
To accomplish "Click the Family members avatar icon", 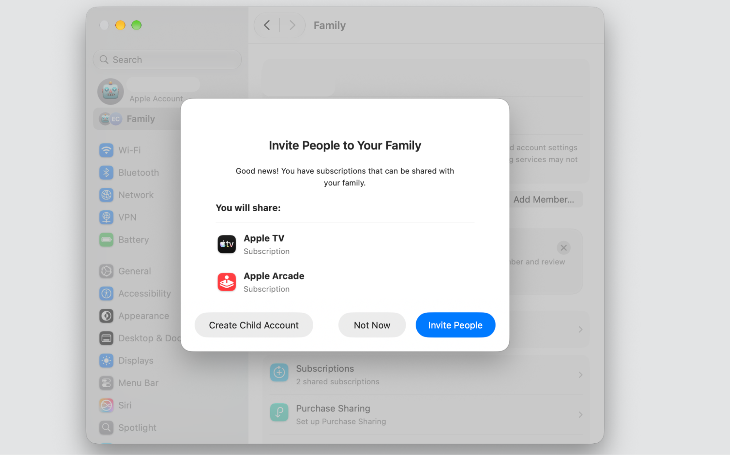I will click(x=111, y=119).
